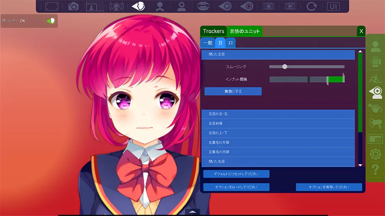Image resolution: width=385 pixels, height=216 pixels.
Task: Switch to the 口 tab
Action: tap(230, 43)
